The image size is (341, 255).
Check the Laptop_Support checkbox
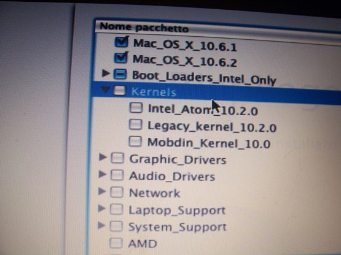(x=116, y=209)
